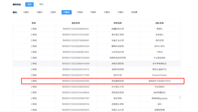
Task: Click the 学校名称 column header
Action: tap(118, 23)
